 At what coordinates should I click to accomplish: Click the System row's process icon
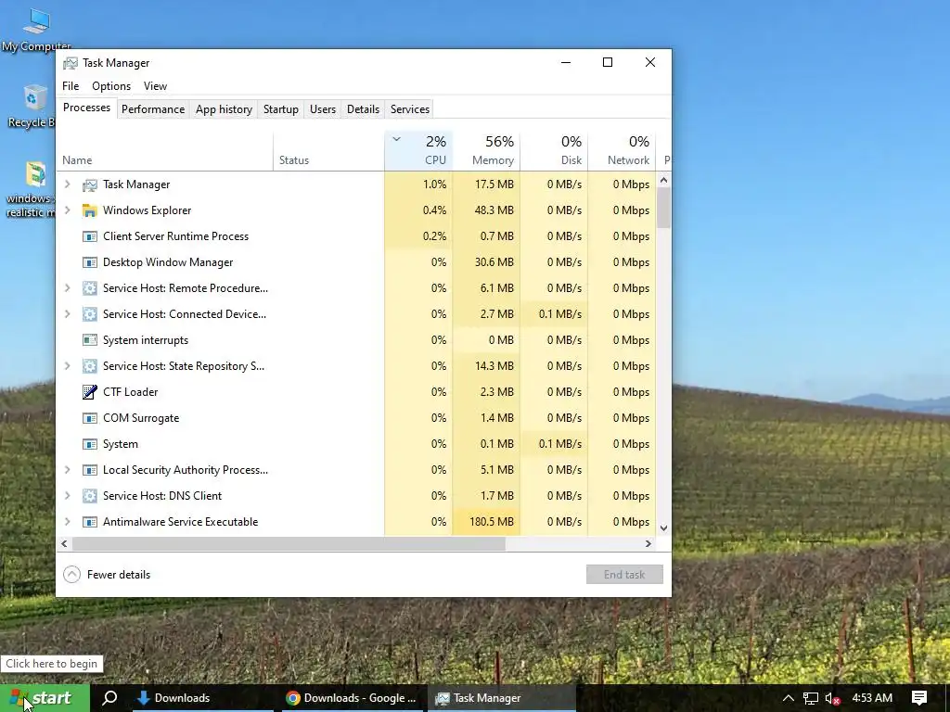coord(90,444)
